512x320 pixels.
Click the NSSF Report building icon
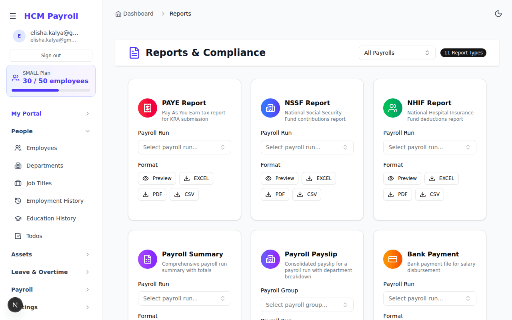(270, 108)
